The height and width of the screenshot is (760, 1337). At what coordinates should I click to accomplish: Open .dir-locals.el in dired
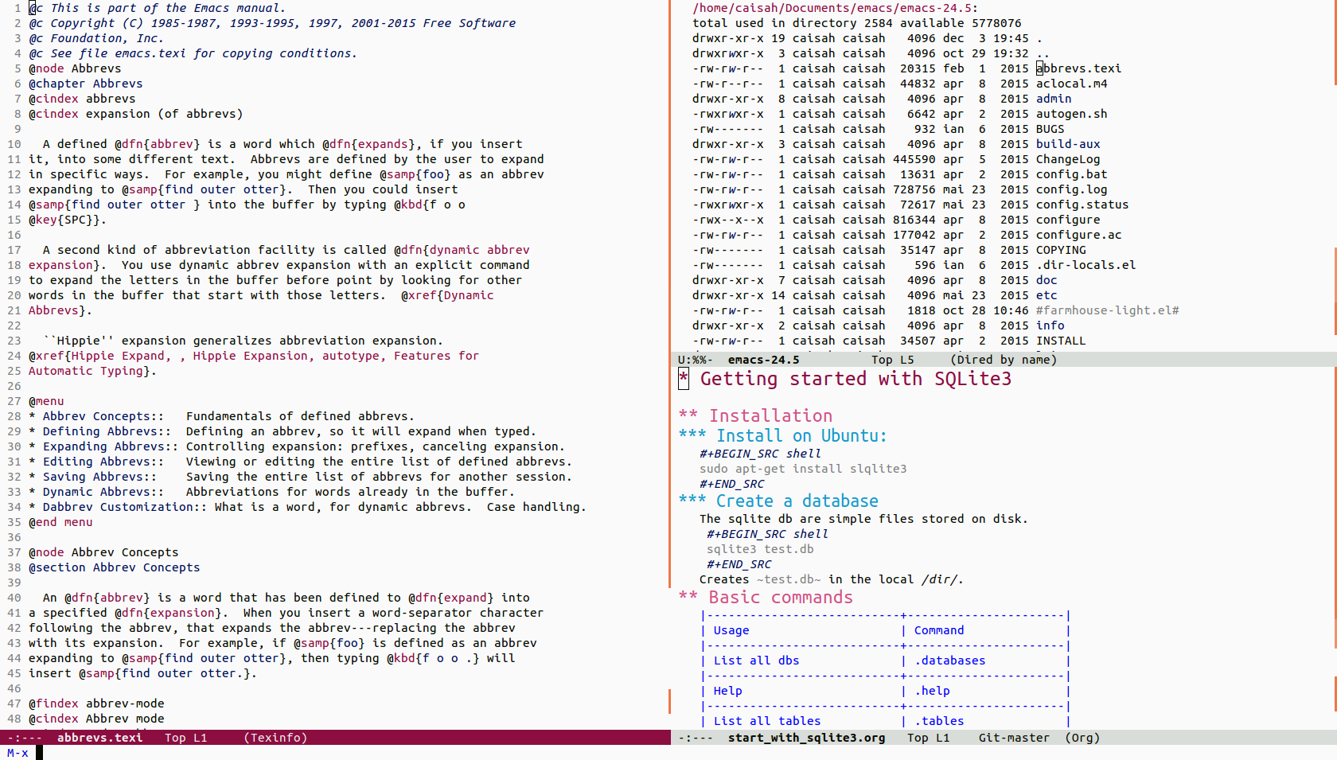tap(1086, 265)
